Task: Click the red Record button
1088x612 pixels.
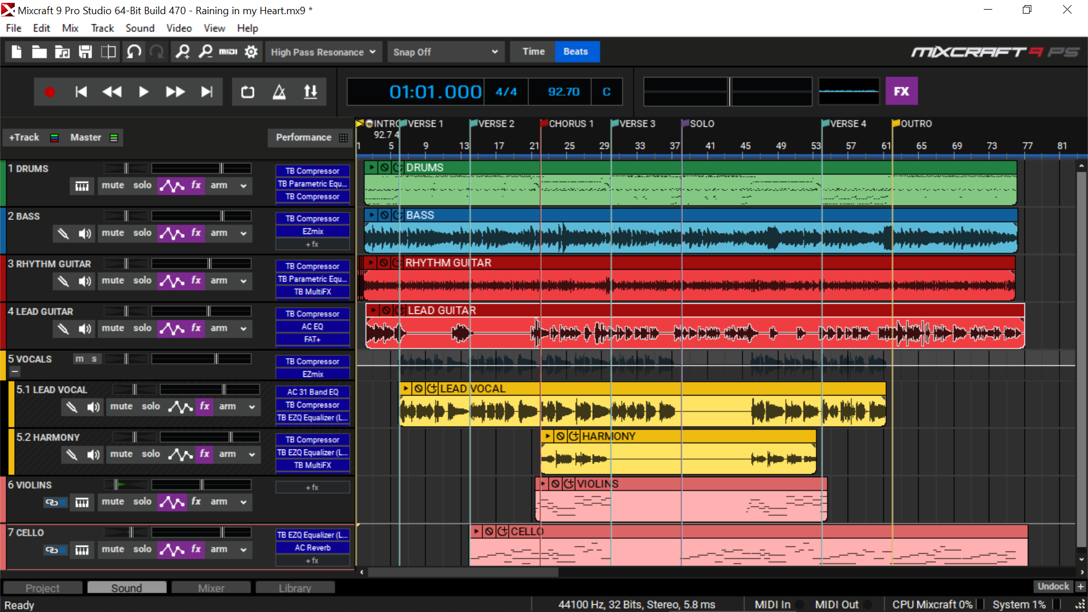Action: point(50,92)
